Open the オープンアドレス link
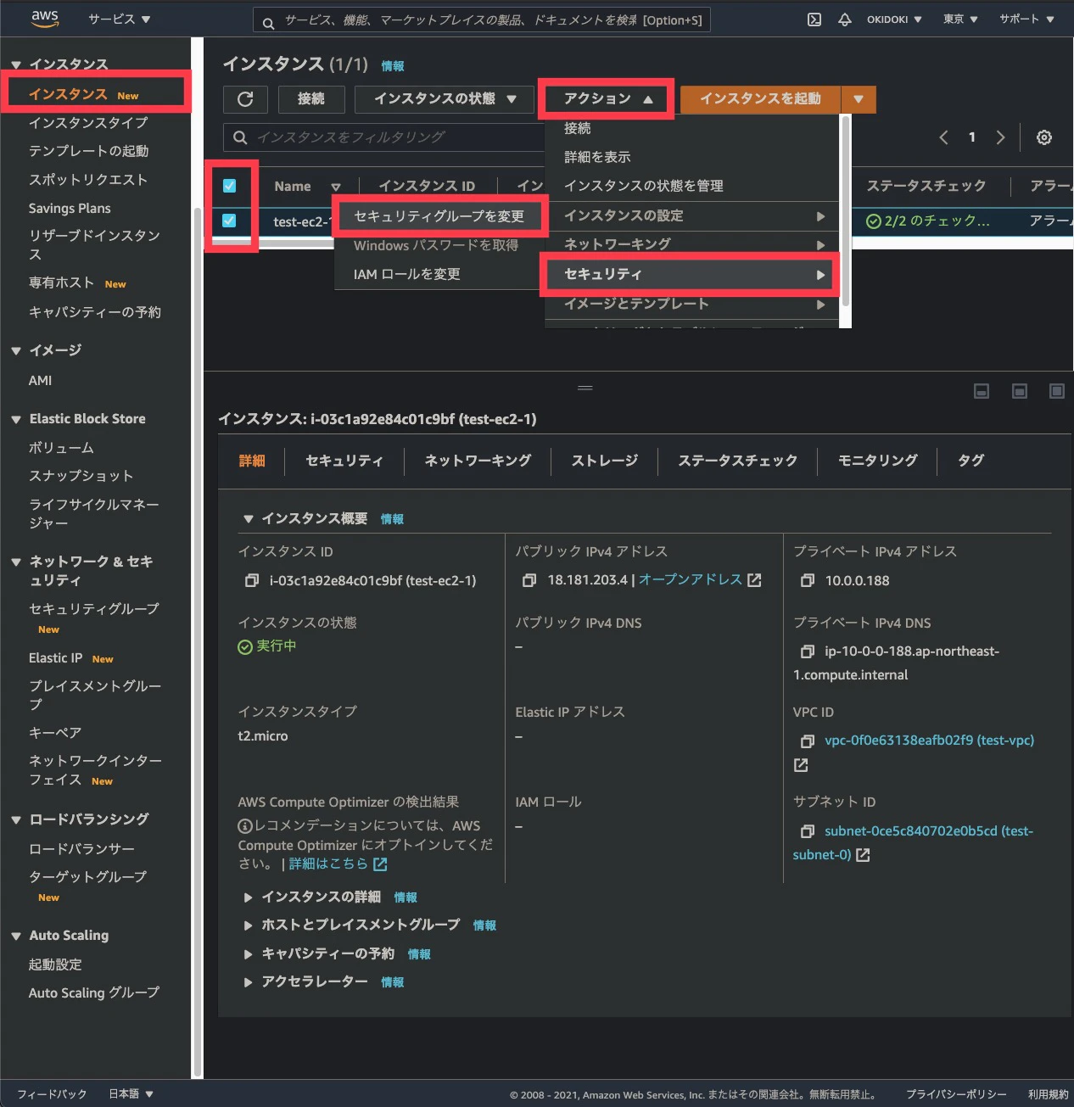The image size is (1074, 1107). click(x=691, y=580)
